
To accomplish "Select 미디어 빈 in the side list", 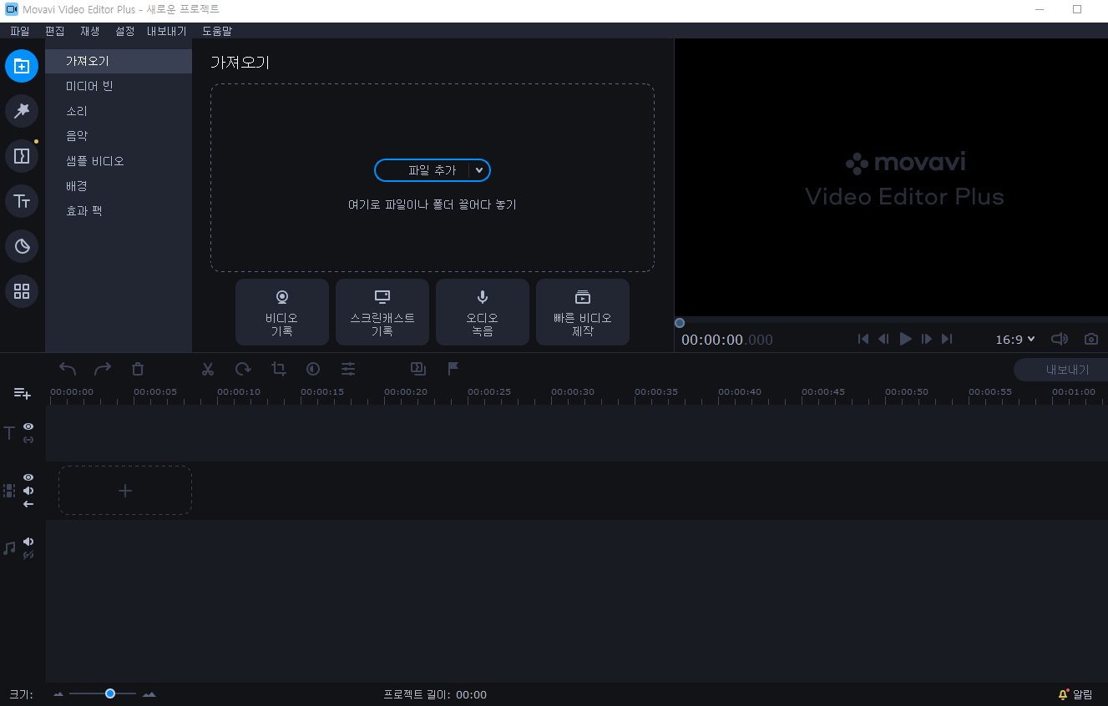I will point(119,86).
